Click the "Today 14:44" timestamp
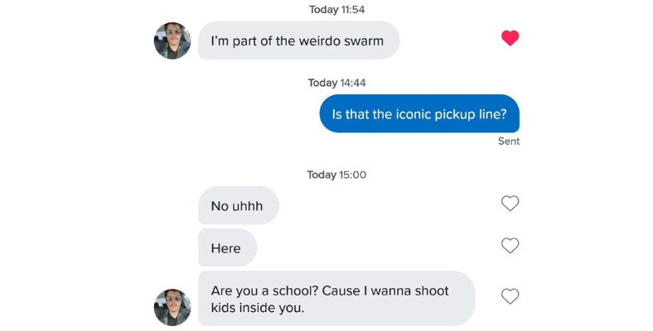 click(336, 83)
